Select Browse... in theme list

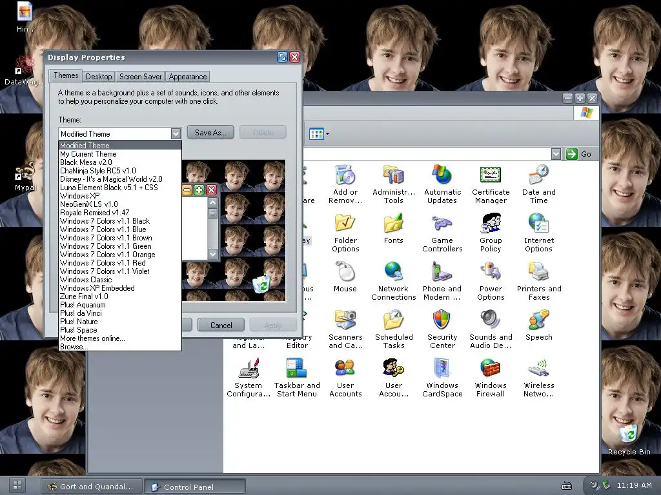[x=119, y=347]
